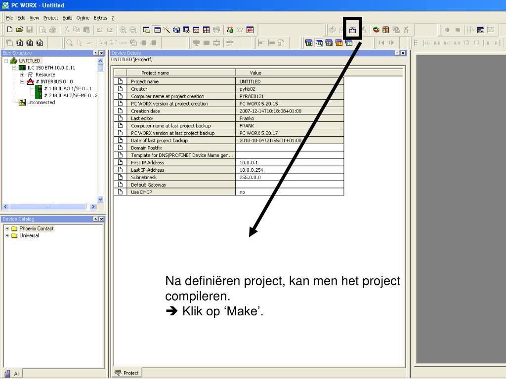This screenshot has height=379, width=506.
Task: Open the Build menu
Action: [67, 18]
